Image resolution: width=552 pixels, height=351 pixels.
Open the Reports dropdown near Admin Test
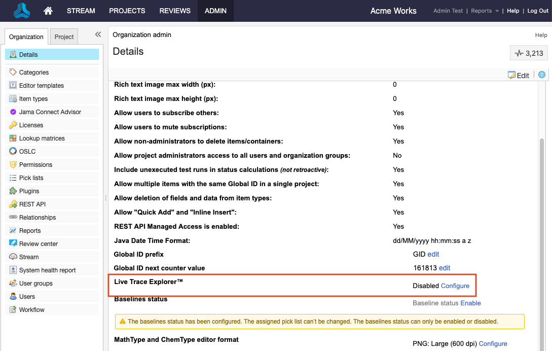tap(481, 10)
